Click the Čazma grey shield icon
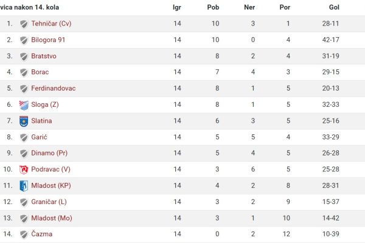Screen dimensions: 365x243 click(x=24, y=234)
